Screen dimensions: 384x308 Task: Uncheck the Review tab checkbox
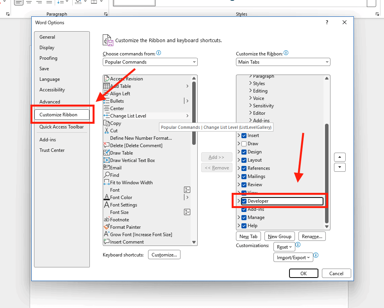pyautogui.click(x=244, y=185)
